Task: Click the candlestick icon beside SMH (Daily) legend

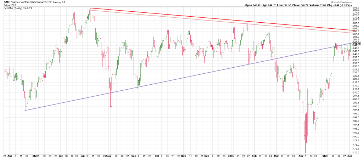Action: pos(5,8)
